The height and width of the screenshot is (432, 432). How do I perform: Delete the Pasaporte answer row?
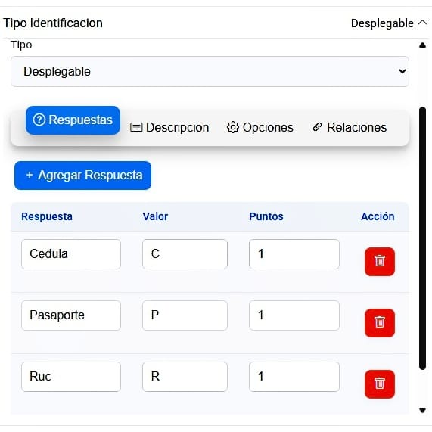pos(379,322)
